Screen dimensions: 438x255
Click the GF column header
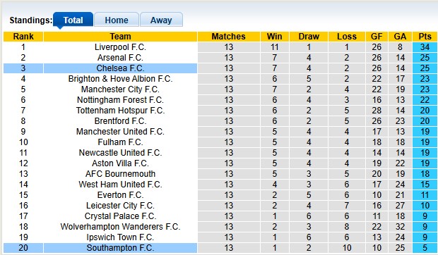[x=377, y=37]
